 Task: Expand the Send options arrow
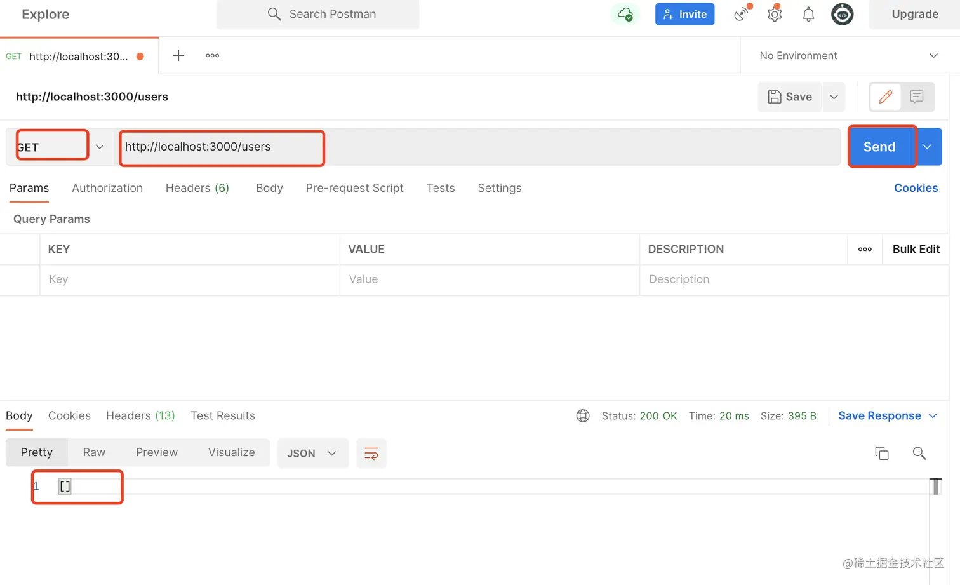pos(928,147)
